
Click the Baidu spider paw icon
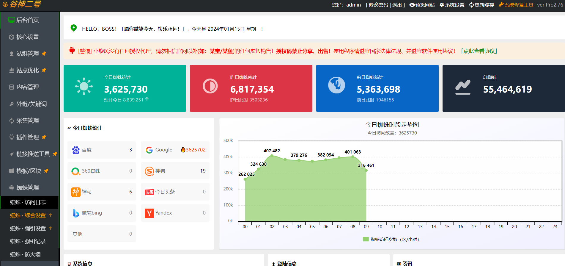[76, 150]
